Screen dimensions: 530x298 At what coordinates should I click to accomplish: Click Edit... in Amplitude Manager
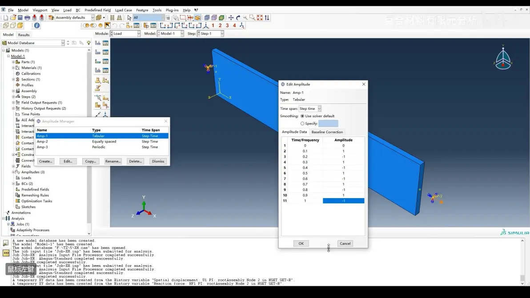point(68,161)
